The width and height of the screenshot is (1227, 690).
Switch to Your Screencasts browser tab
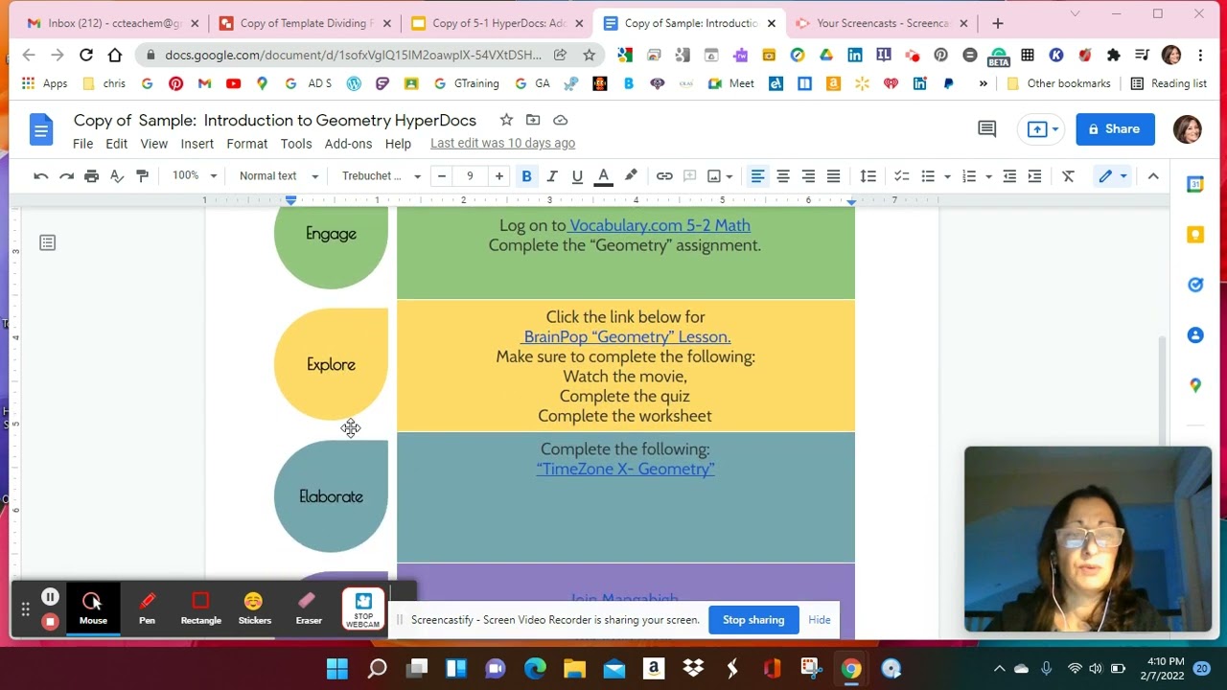point(882,23)
